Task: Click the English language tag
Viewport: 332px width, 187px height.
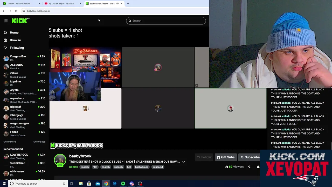Action: (85, 167)
